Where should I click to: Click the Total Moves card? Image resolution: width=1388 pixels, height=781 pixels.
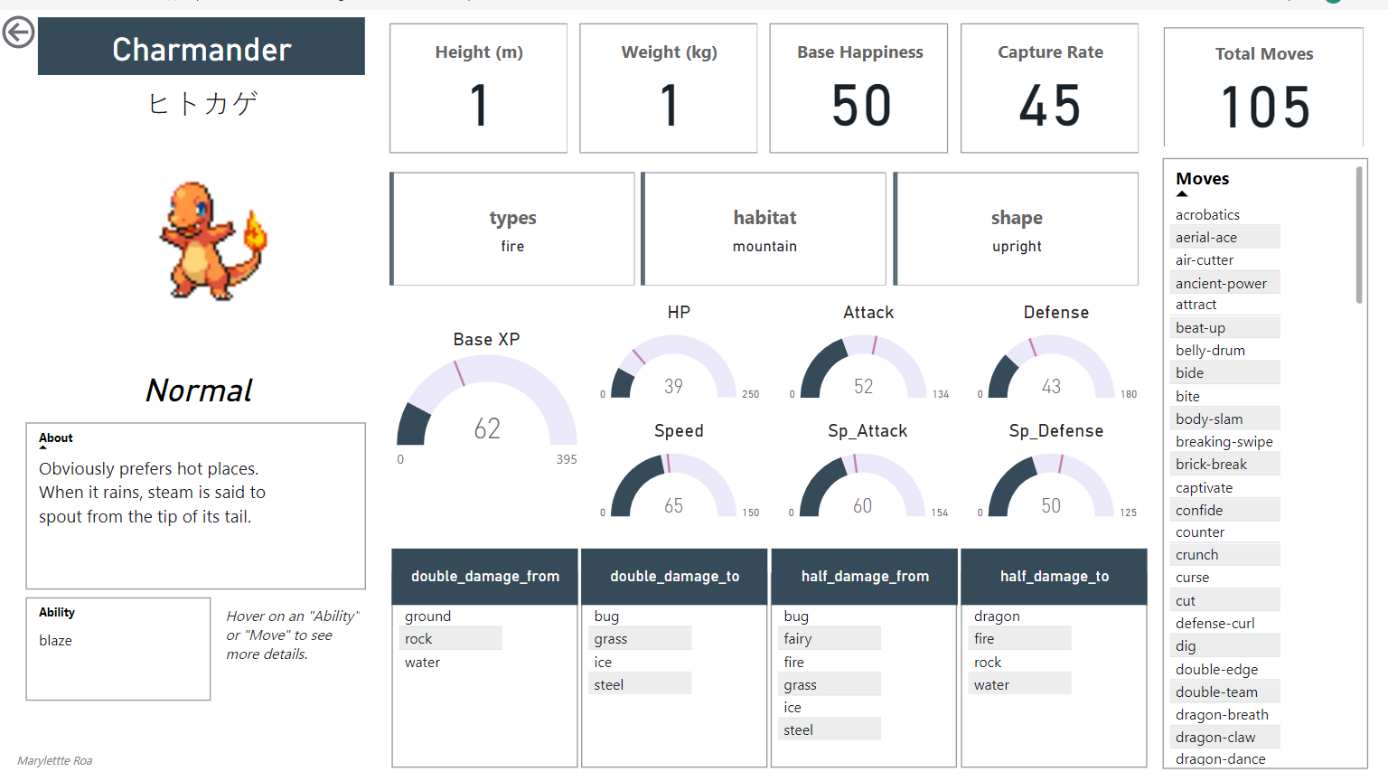coord(1263,88)
